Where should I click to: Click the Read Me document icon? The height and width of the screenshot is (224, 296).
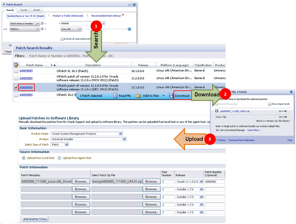coord(115,96)
